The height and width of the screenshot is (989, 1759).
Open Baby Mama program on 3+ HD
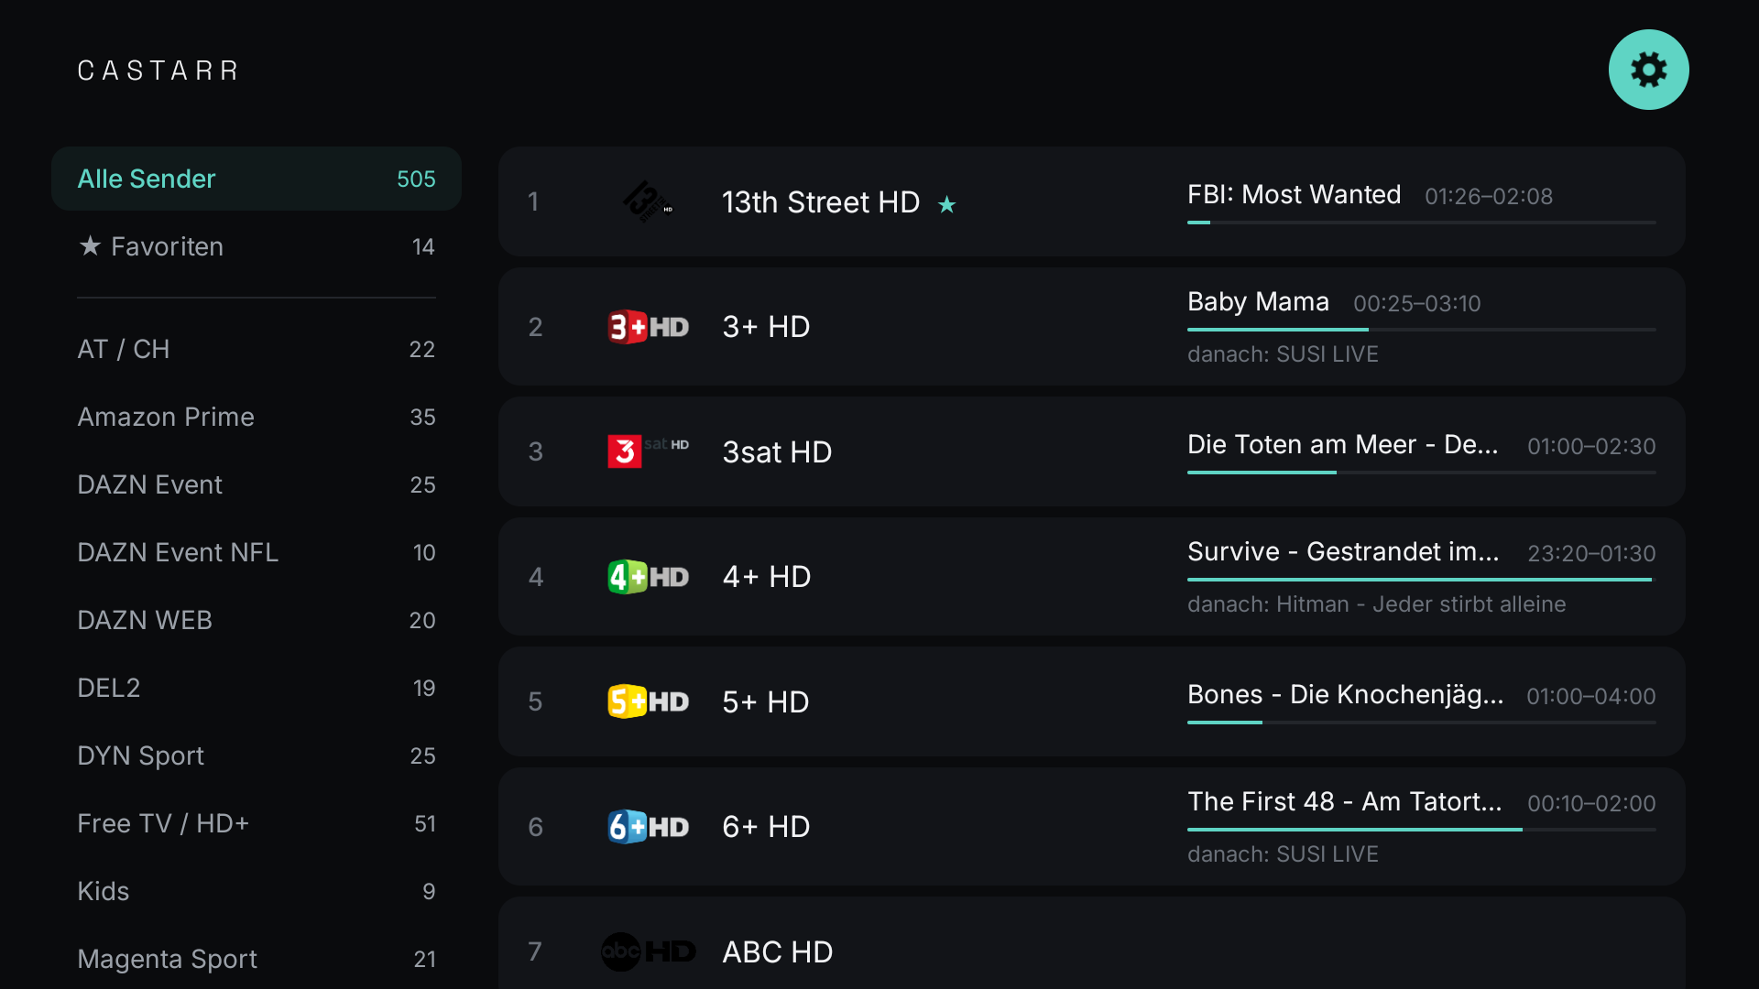pos(1258,301)
